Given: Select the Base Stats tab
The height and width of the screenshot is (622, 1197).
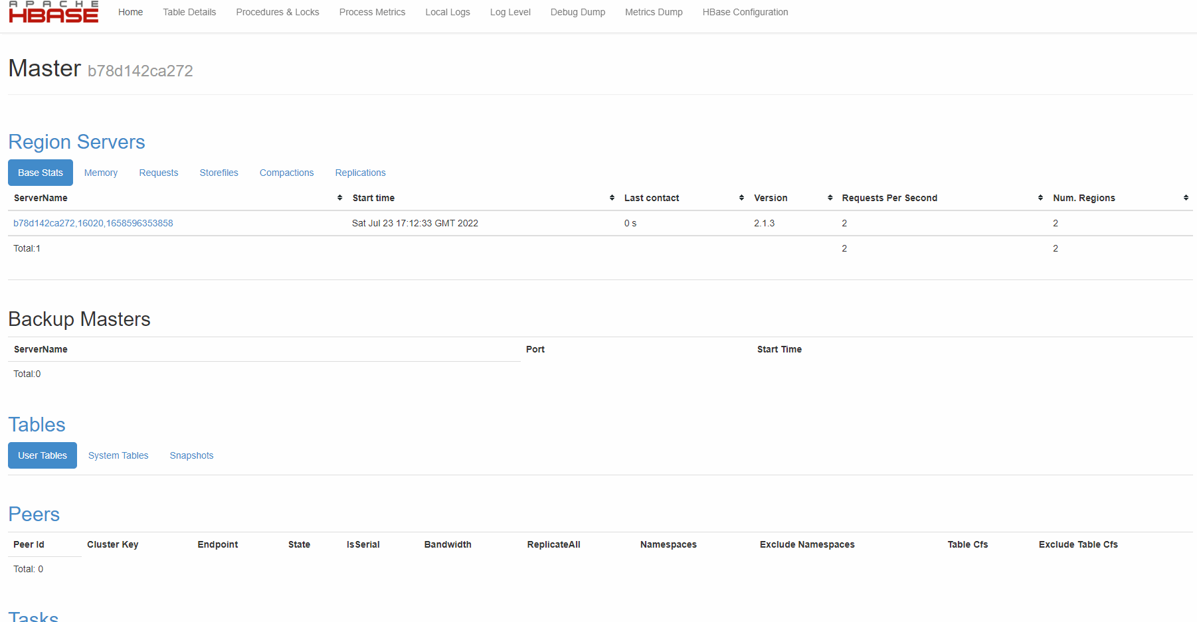Looking at the screenshot, I should (41, 173).
